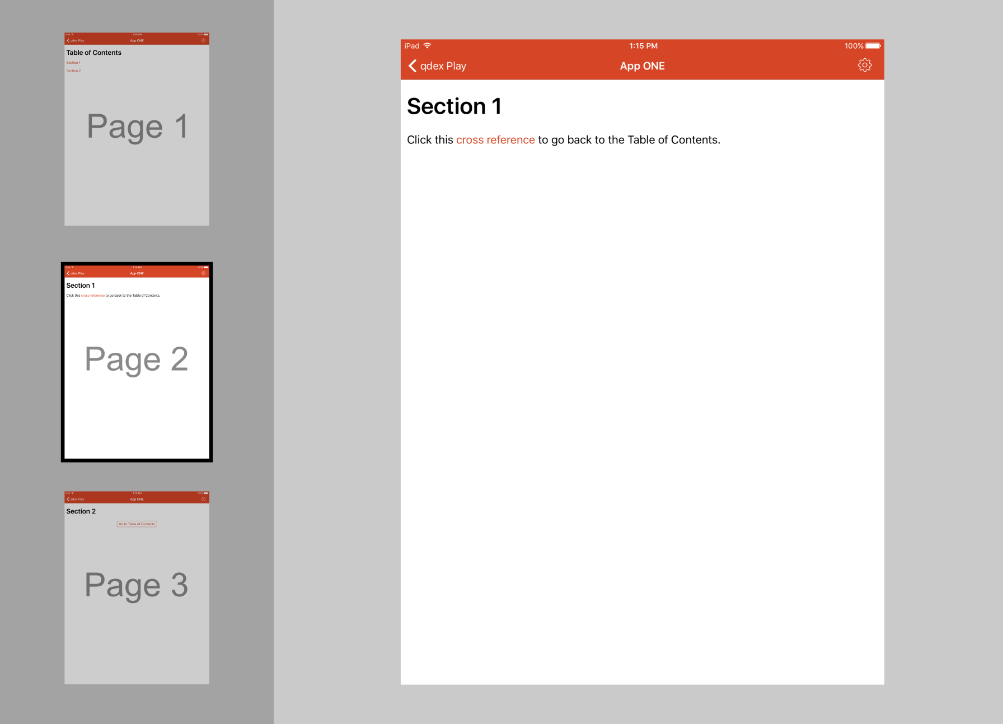Click the Section 1 heading
The height and width of the screenshot is (724, 1003).
(454, 106)
